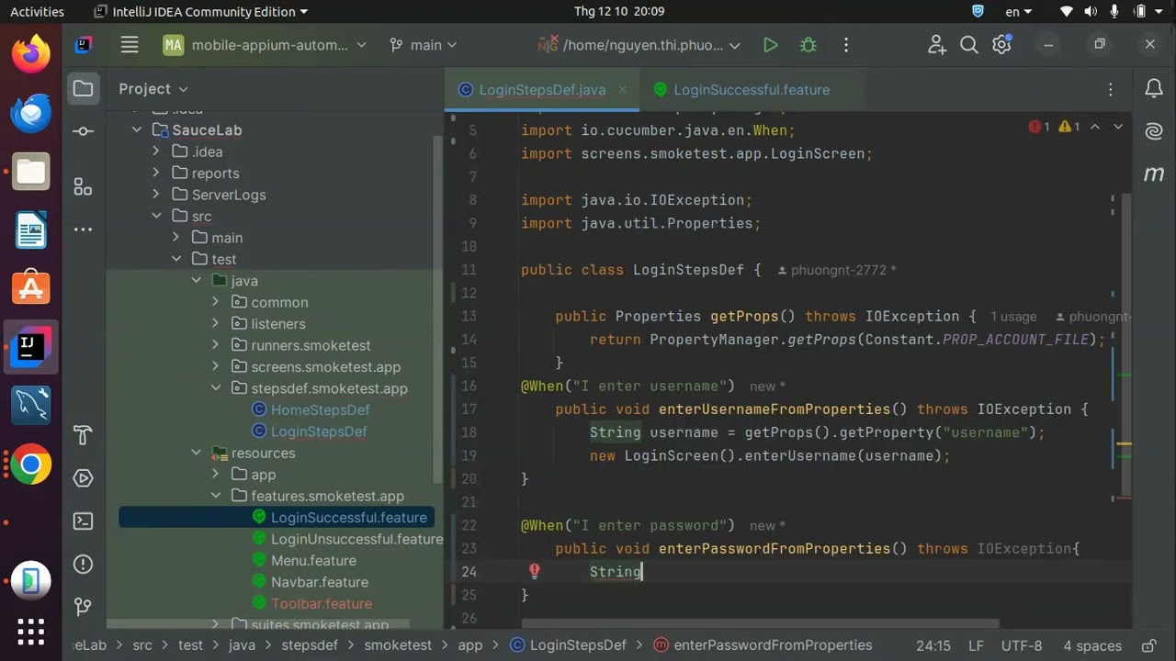Open Project tool window folder icon
Viewport: 1176px width, 661px height.
[83, 88]
